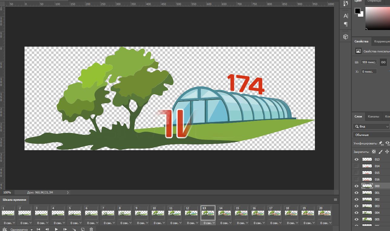Switch to the 'Образцы' tab
This screenshot has height=231, width=390.
click(x=374, y=1)
